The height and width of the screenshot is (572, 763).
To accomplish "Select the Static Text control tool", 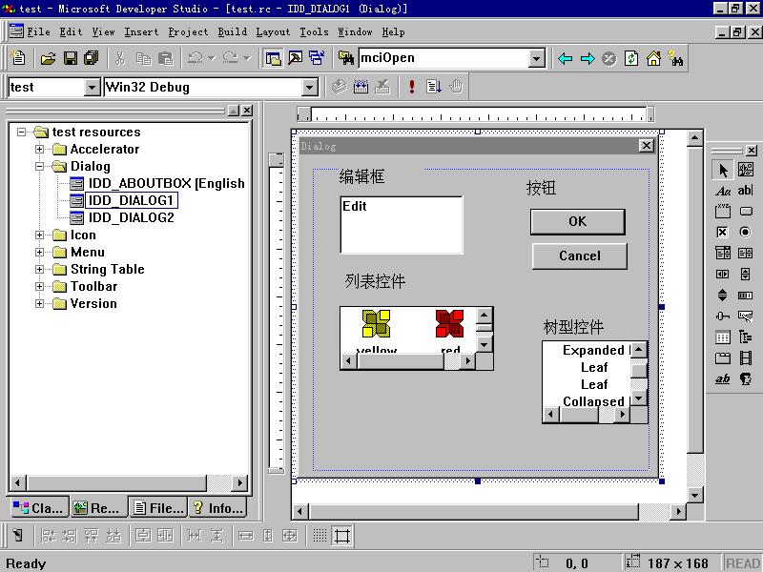I will 723,191.
